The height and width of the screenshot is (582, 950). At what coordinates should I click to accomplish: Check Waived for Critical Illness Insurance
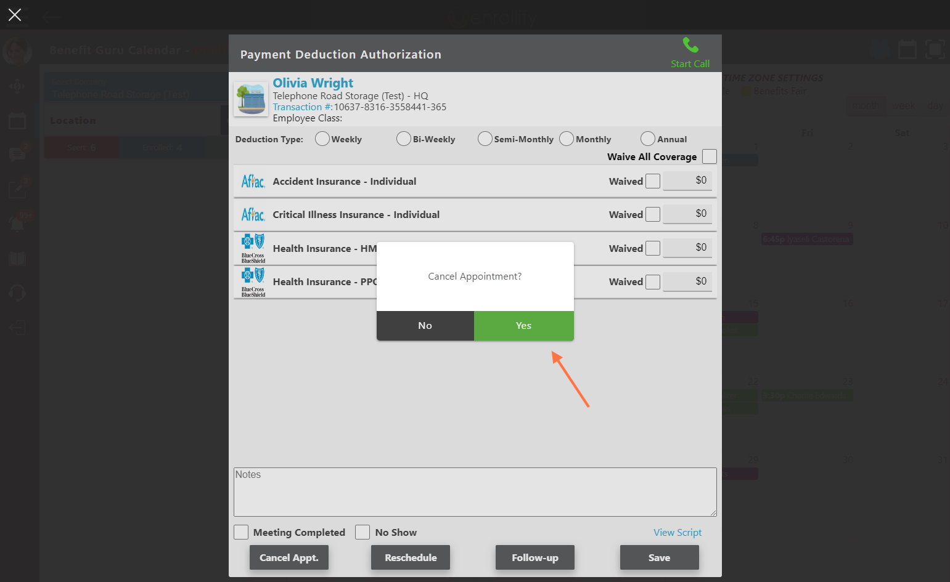[653, 214]
